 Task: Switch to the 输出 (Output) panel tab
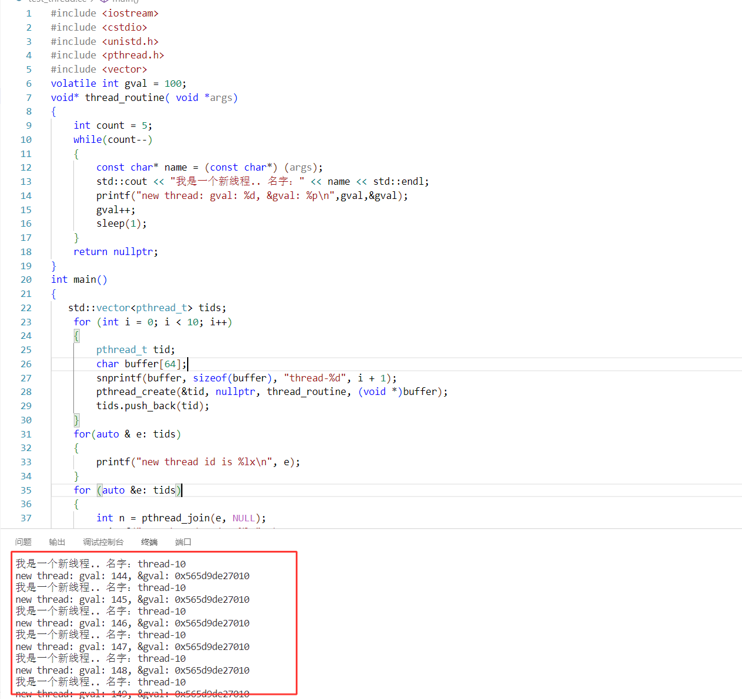[57, 542]
